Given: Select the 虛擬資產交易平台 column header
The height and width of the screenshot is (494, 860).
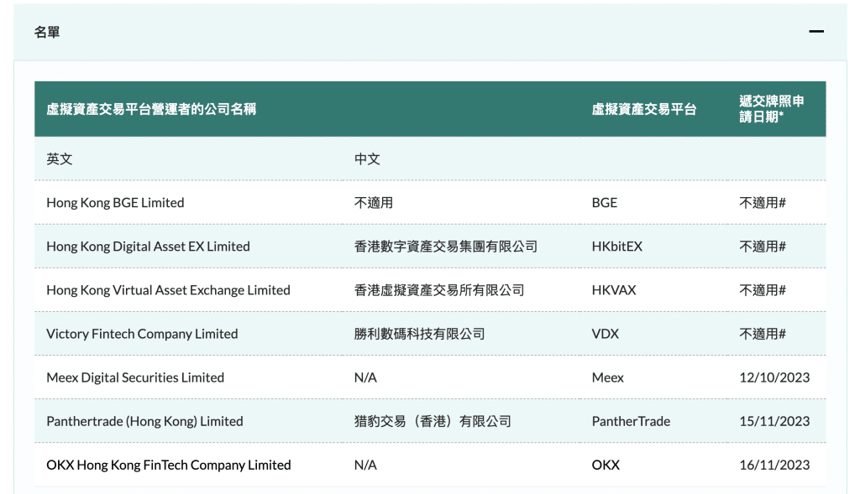Looking at the screenshot, I should tap(644, 109).
